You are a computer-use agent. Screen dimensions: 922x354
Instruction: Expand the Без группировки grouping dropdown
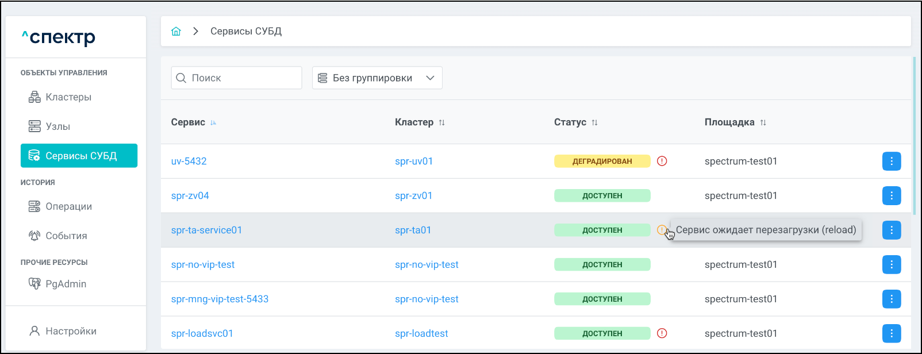(377, 78)
